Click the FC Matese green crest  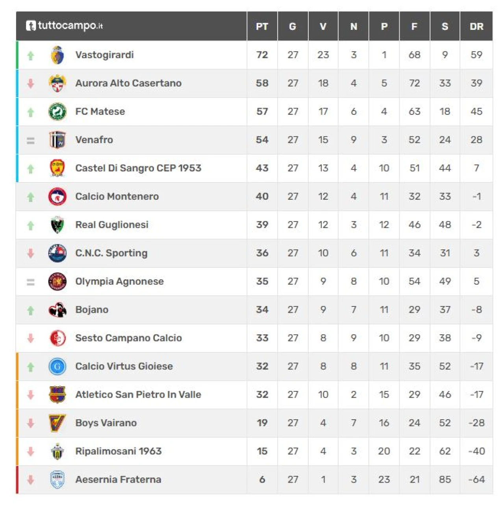[x=57, y=112]
